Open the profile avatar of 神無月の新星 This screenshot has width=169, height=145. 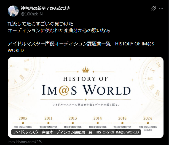[13, 11]
